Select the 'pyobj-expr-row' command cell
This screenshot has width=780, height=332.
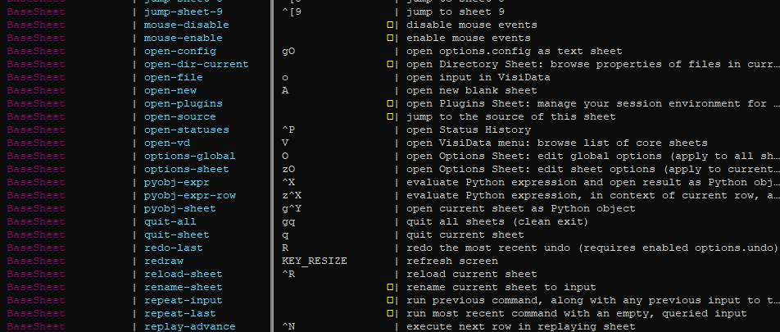(189, 195)
